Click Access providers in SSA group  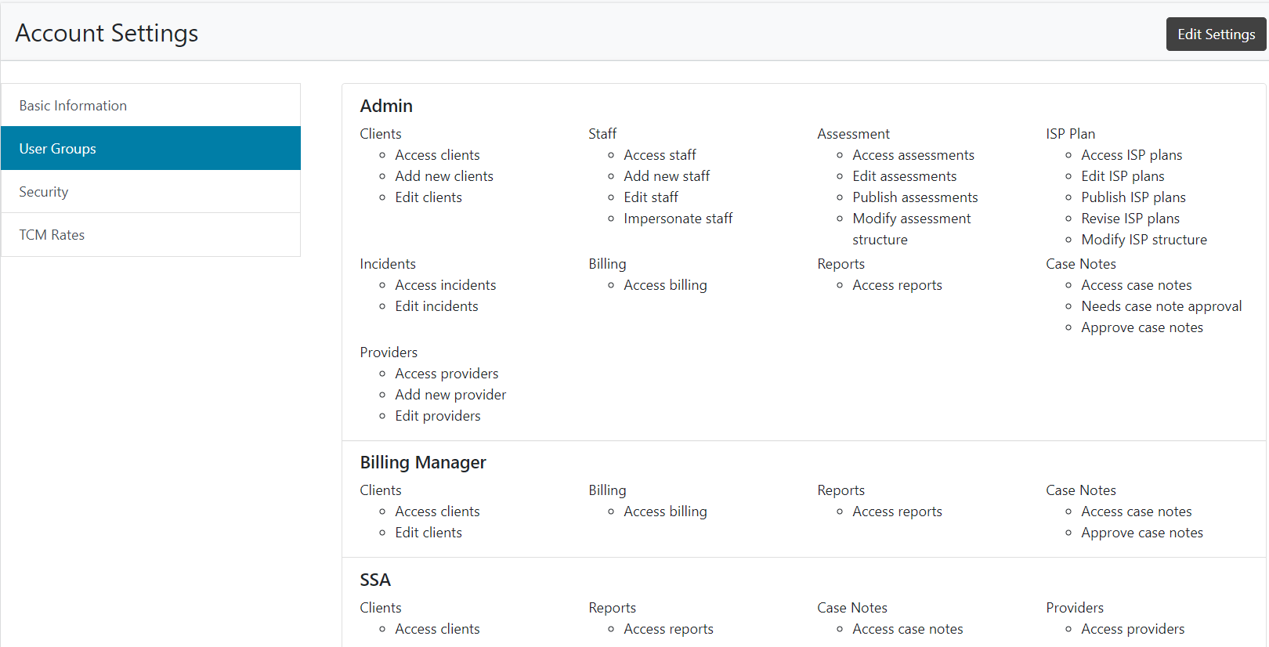click(x=1133, y=629)
